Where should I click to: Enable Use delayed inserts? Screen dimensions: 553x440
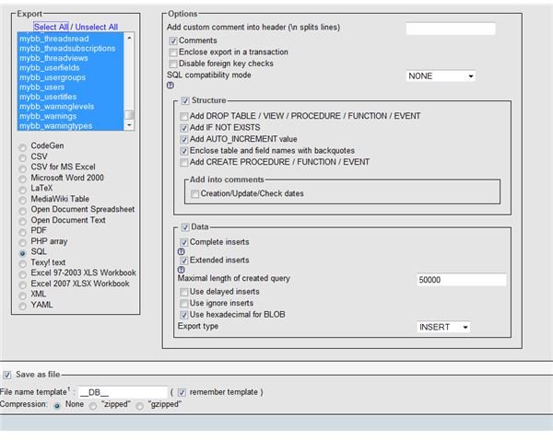[183, 292]
